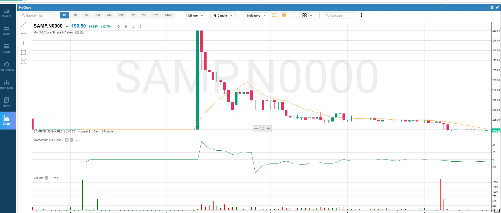Click the SAMPATH BANK PLC description text

tap(48, 131)
